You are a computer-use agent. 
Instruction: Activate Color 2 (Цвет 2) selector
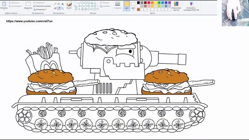click(133, 6)
